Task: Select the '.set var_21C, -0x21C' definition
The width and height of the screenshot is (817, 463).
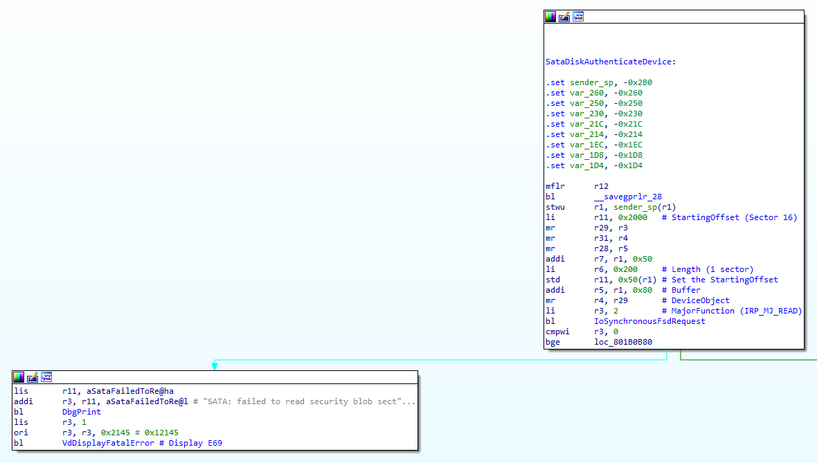Action: click(594, 124)
